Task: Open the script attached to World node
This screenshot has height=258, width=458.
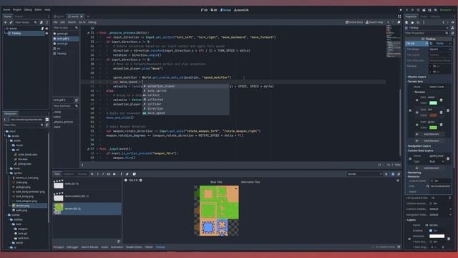Action: pyautogui.click(x=42, y=29)
